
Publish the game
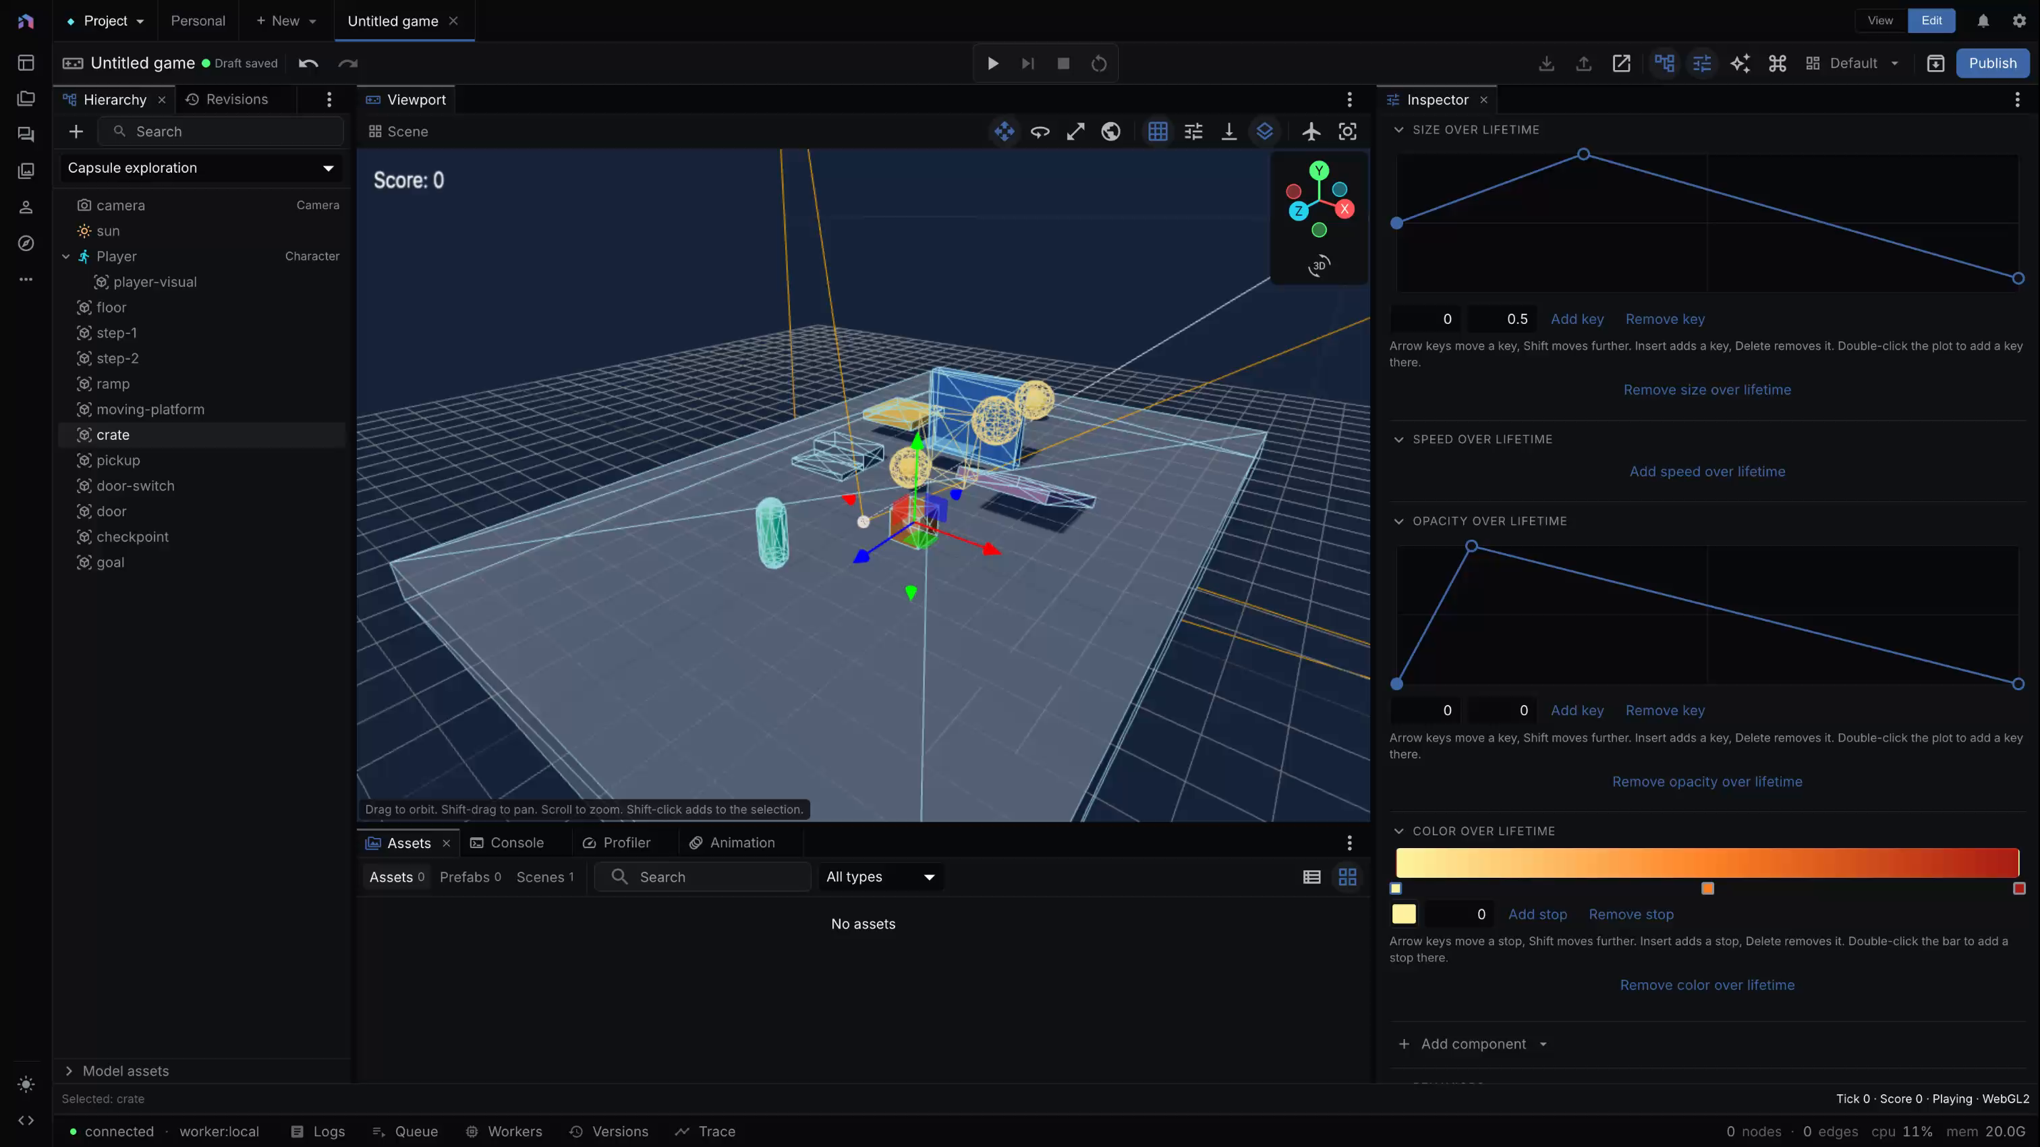point(1993,63)
